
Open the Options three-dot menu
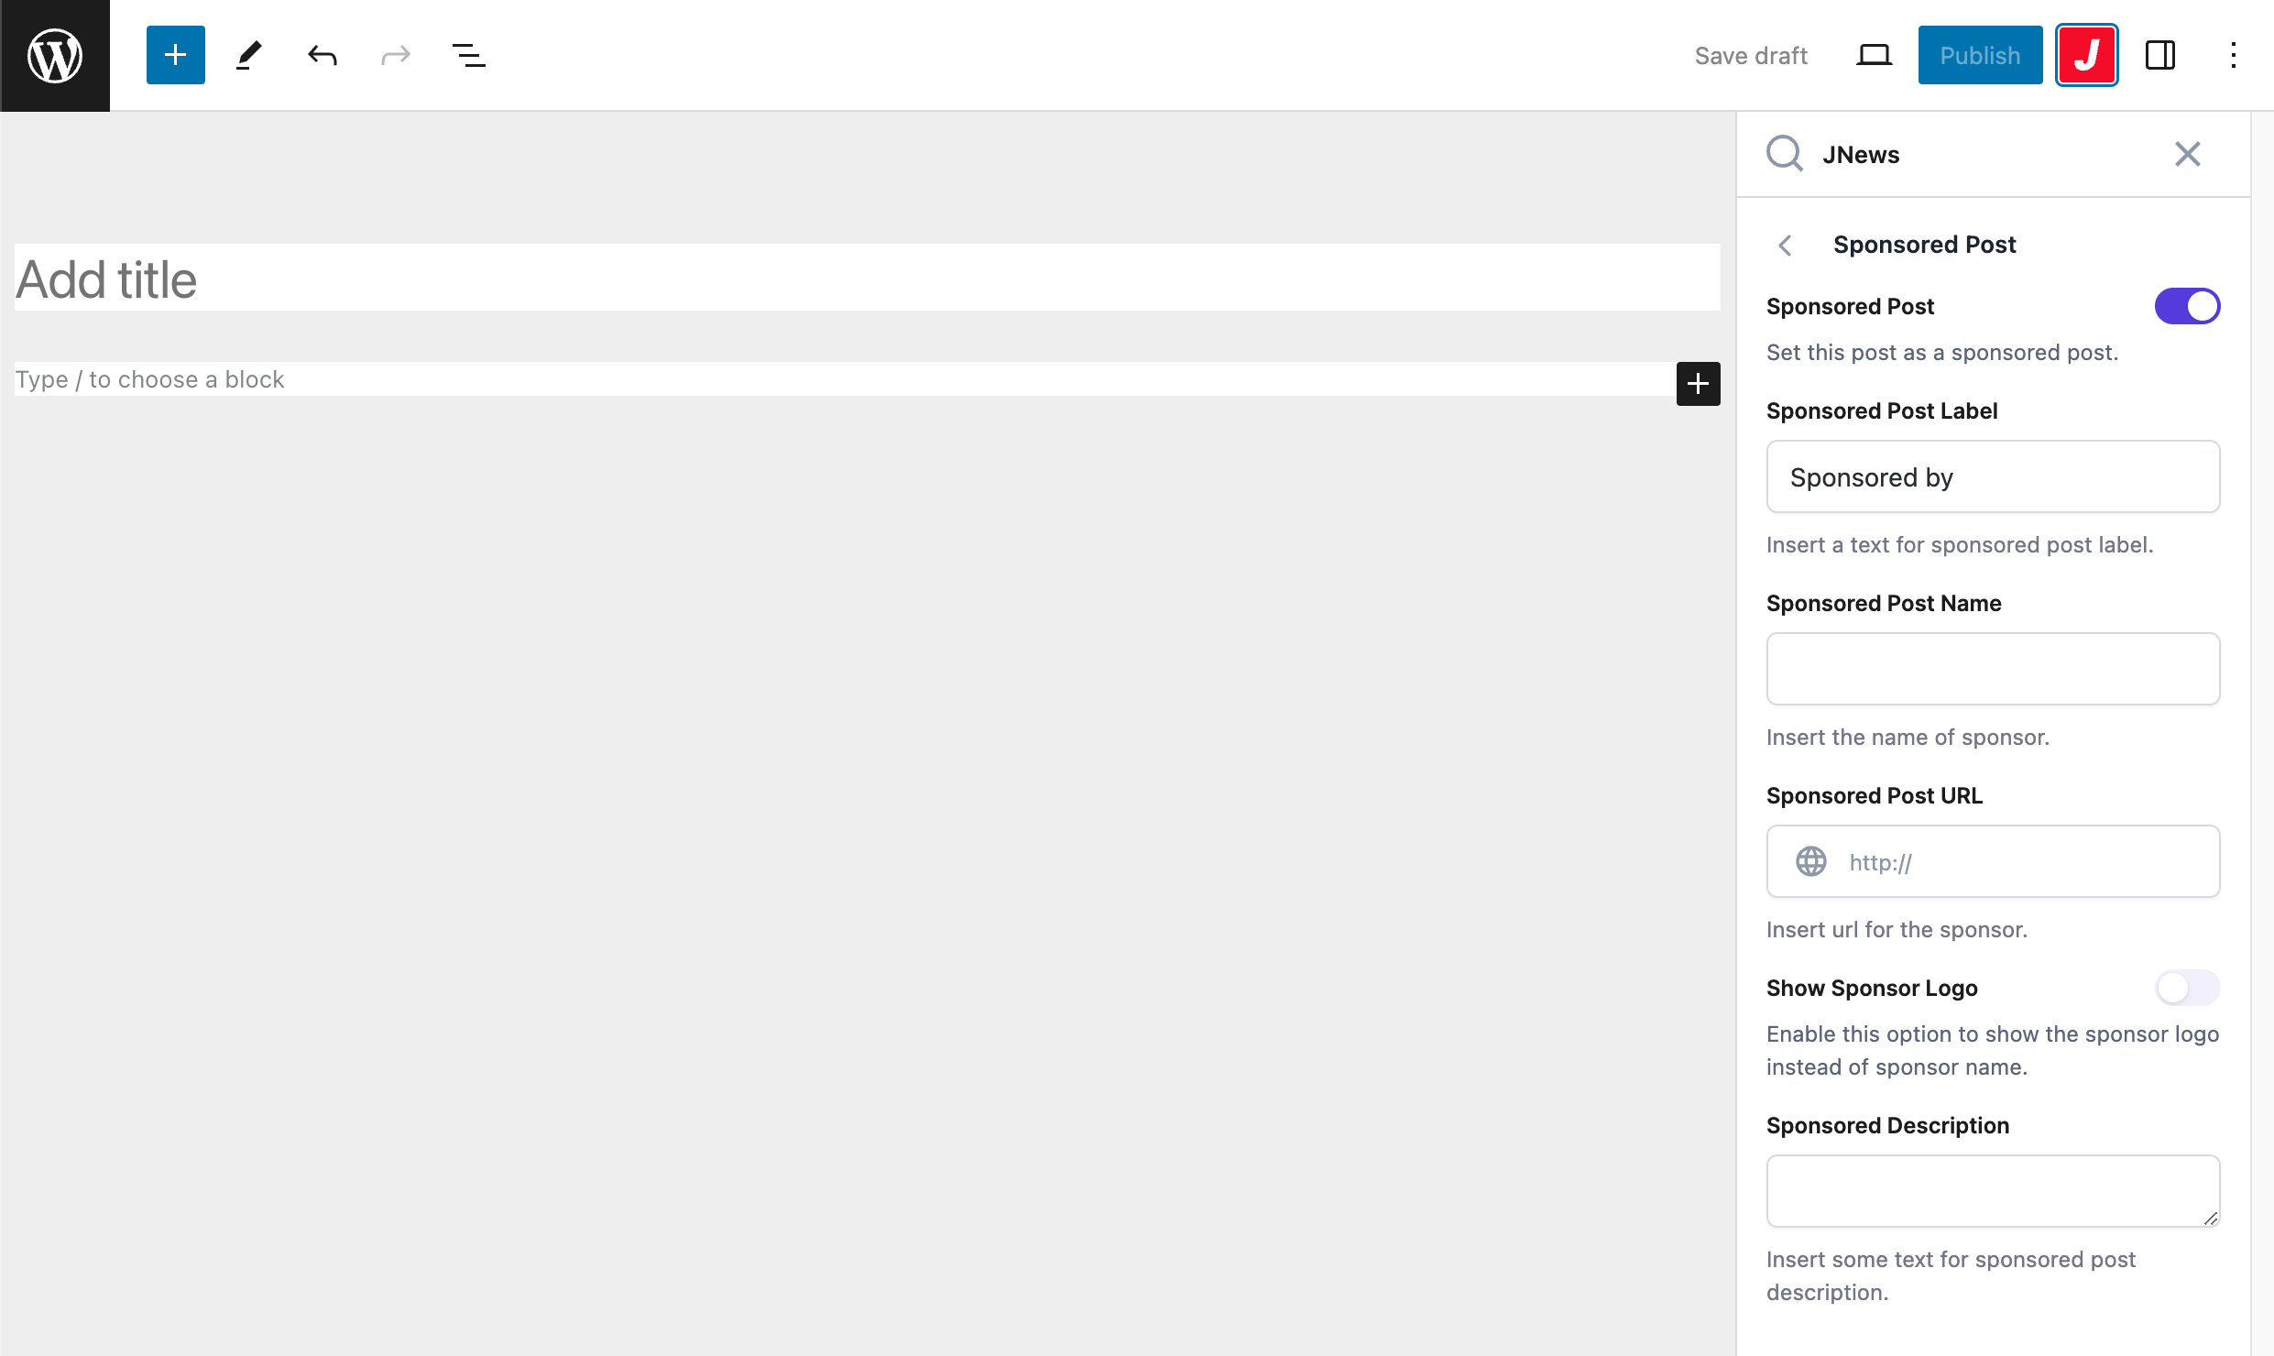(x=2233, y=55)
